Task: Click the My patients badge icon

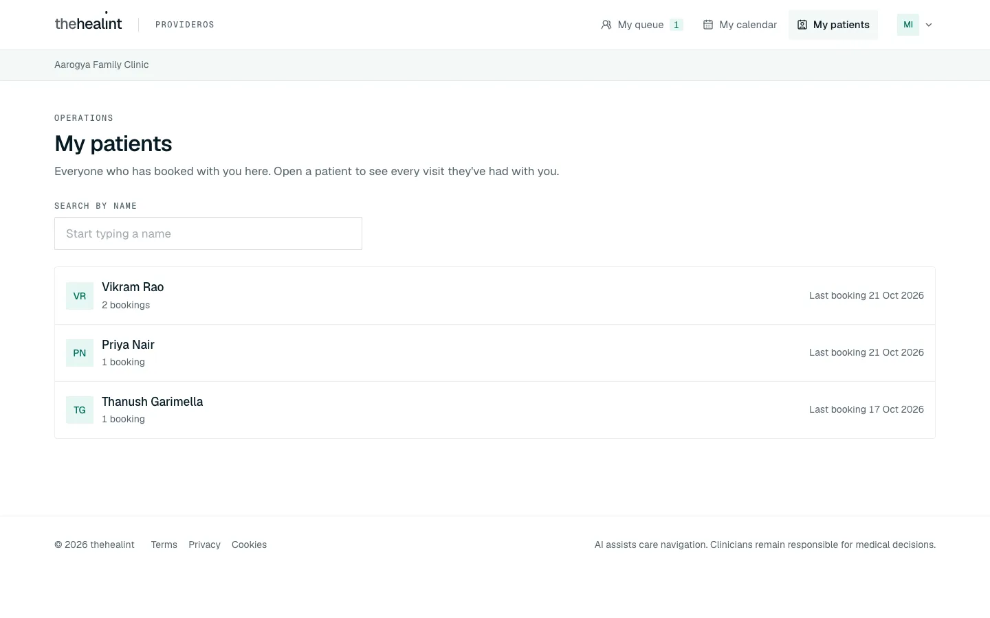Action: pos(802,25)
